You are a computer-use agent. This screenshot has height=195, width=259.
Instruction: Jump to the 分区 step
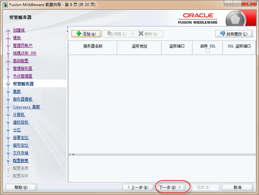click(17, 130)
